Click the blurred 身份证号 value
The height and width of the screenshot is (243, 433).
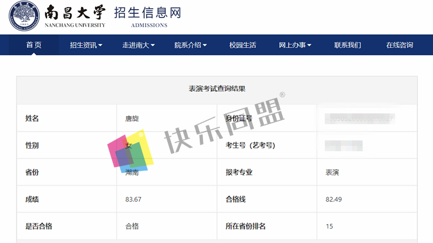click(359, 119)
